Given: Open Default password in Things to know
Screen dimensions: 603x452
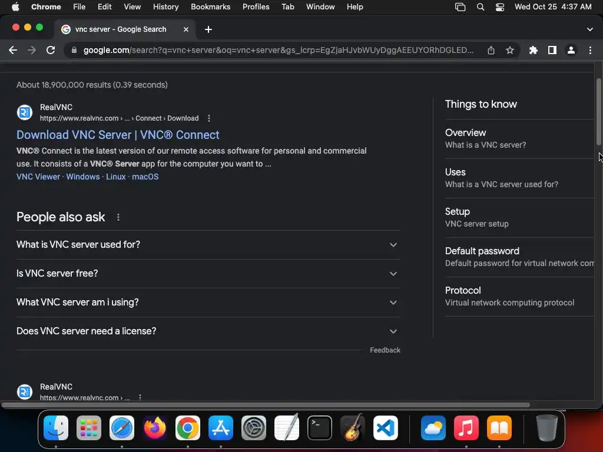Looking at the screenshot, I should (519, 257).
